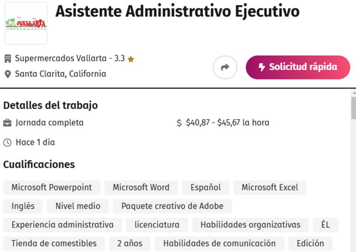Click the star rating icon
The height and width of the screenshot is (252, 356).
click(131, 59)
